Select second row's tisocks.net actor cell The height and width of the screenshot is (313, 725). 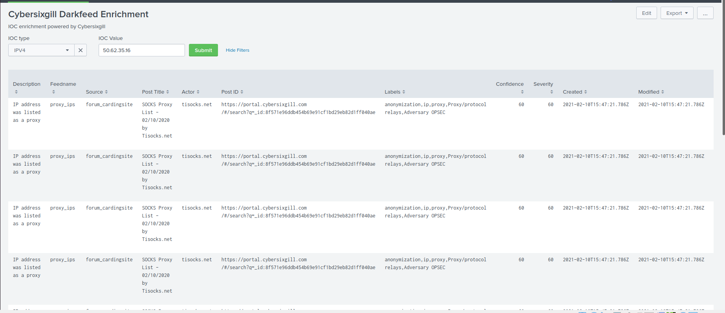tap(197, 156)
